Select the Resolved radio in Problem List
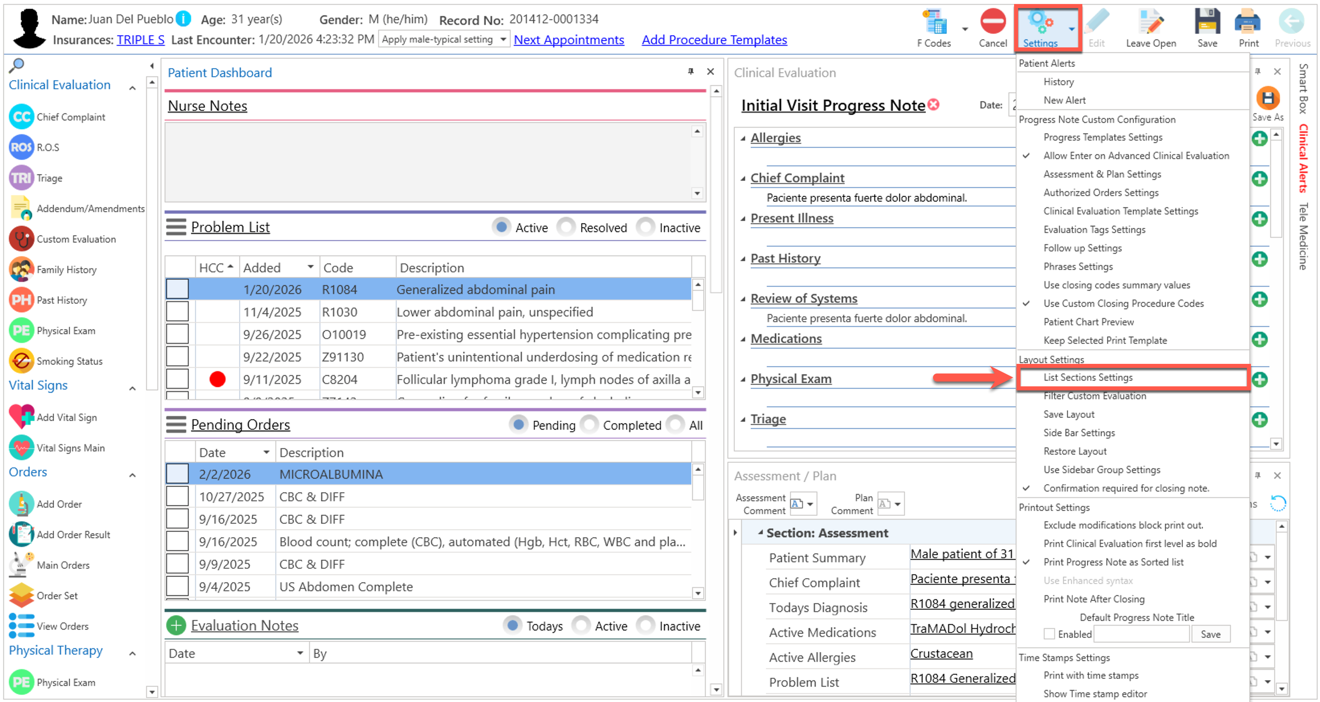 pos(567,227)
